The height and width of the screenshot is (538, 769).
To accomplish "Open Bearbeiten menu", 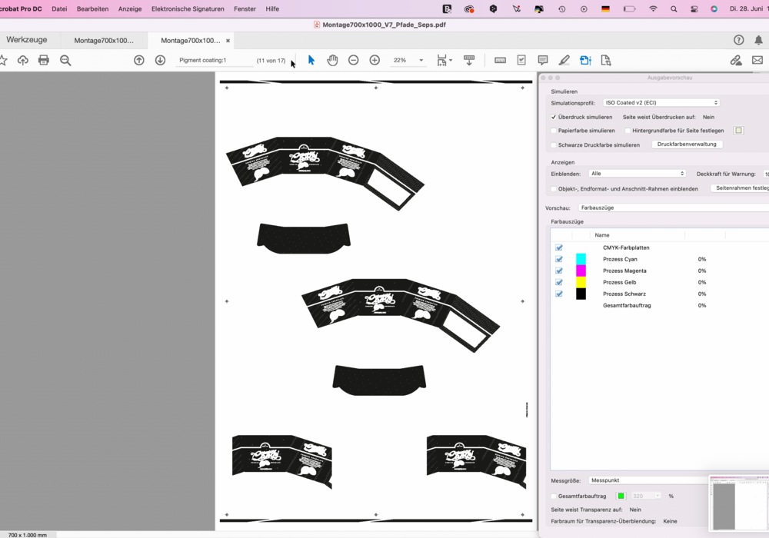I will (x=93, y=8).
